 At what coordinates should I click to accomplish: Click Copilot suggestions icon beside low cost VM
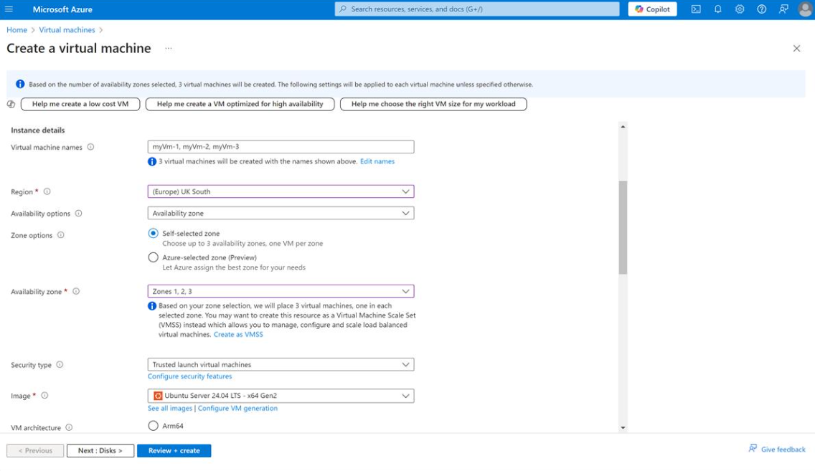[x=11, y=104]
